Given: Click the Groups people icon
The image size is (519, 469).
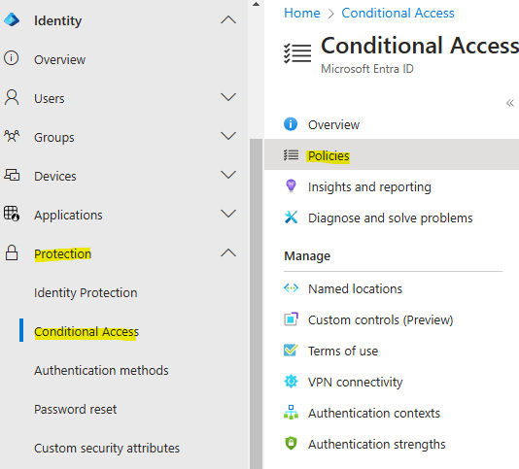Looking at the screenshot, I should click(x=12, y=136).
